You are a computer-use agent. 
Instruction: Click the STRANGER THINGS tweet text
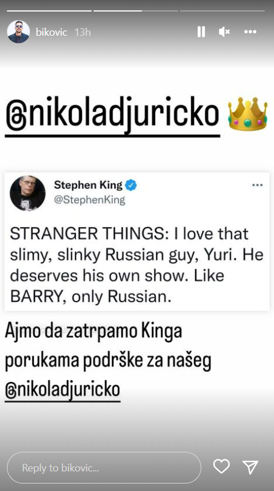[137, 265]
